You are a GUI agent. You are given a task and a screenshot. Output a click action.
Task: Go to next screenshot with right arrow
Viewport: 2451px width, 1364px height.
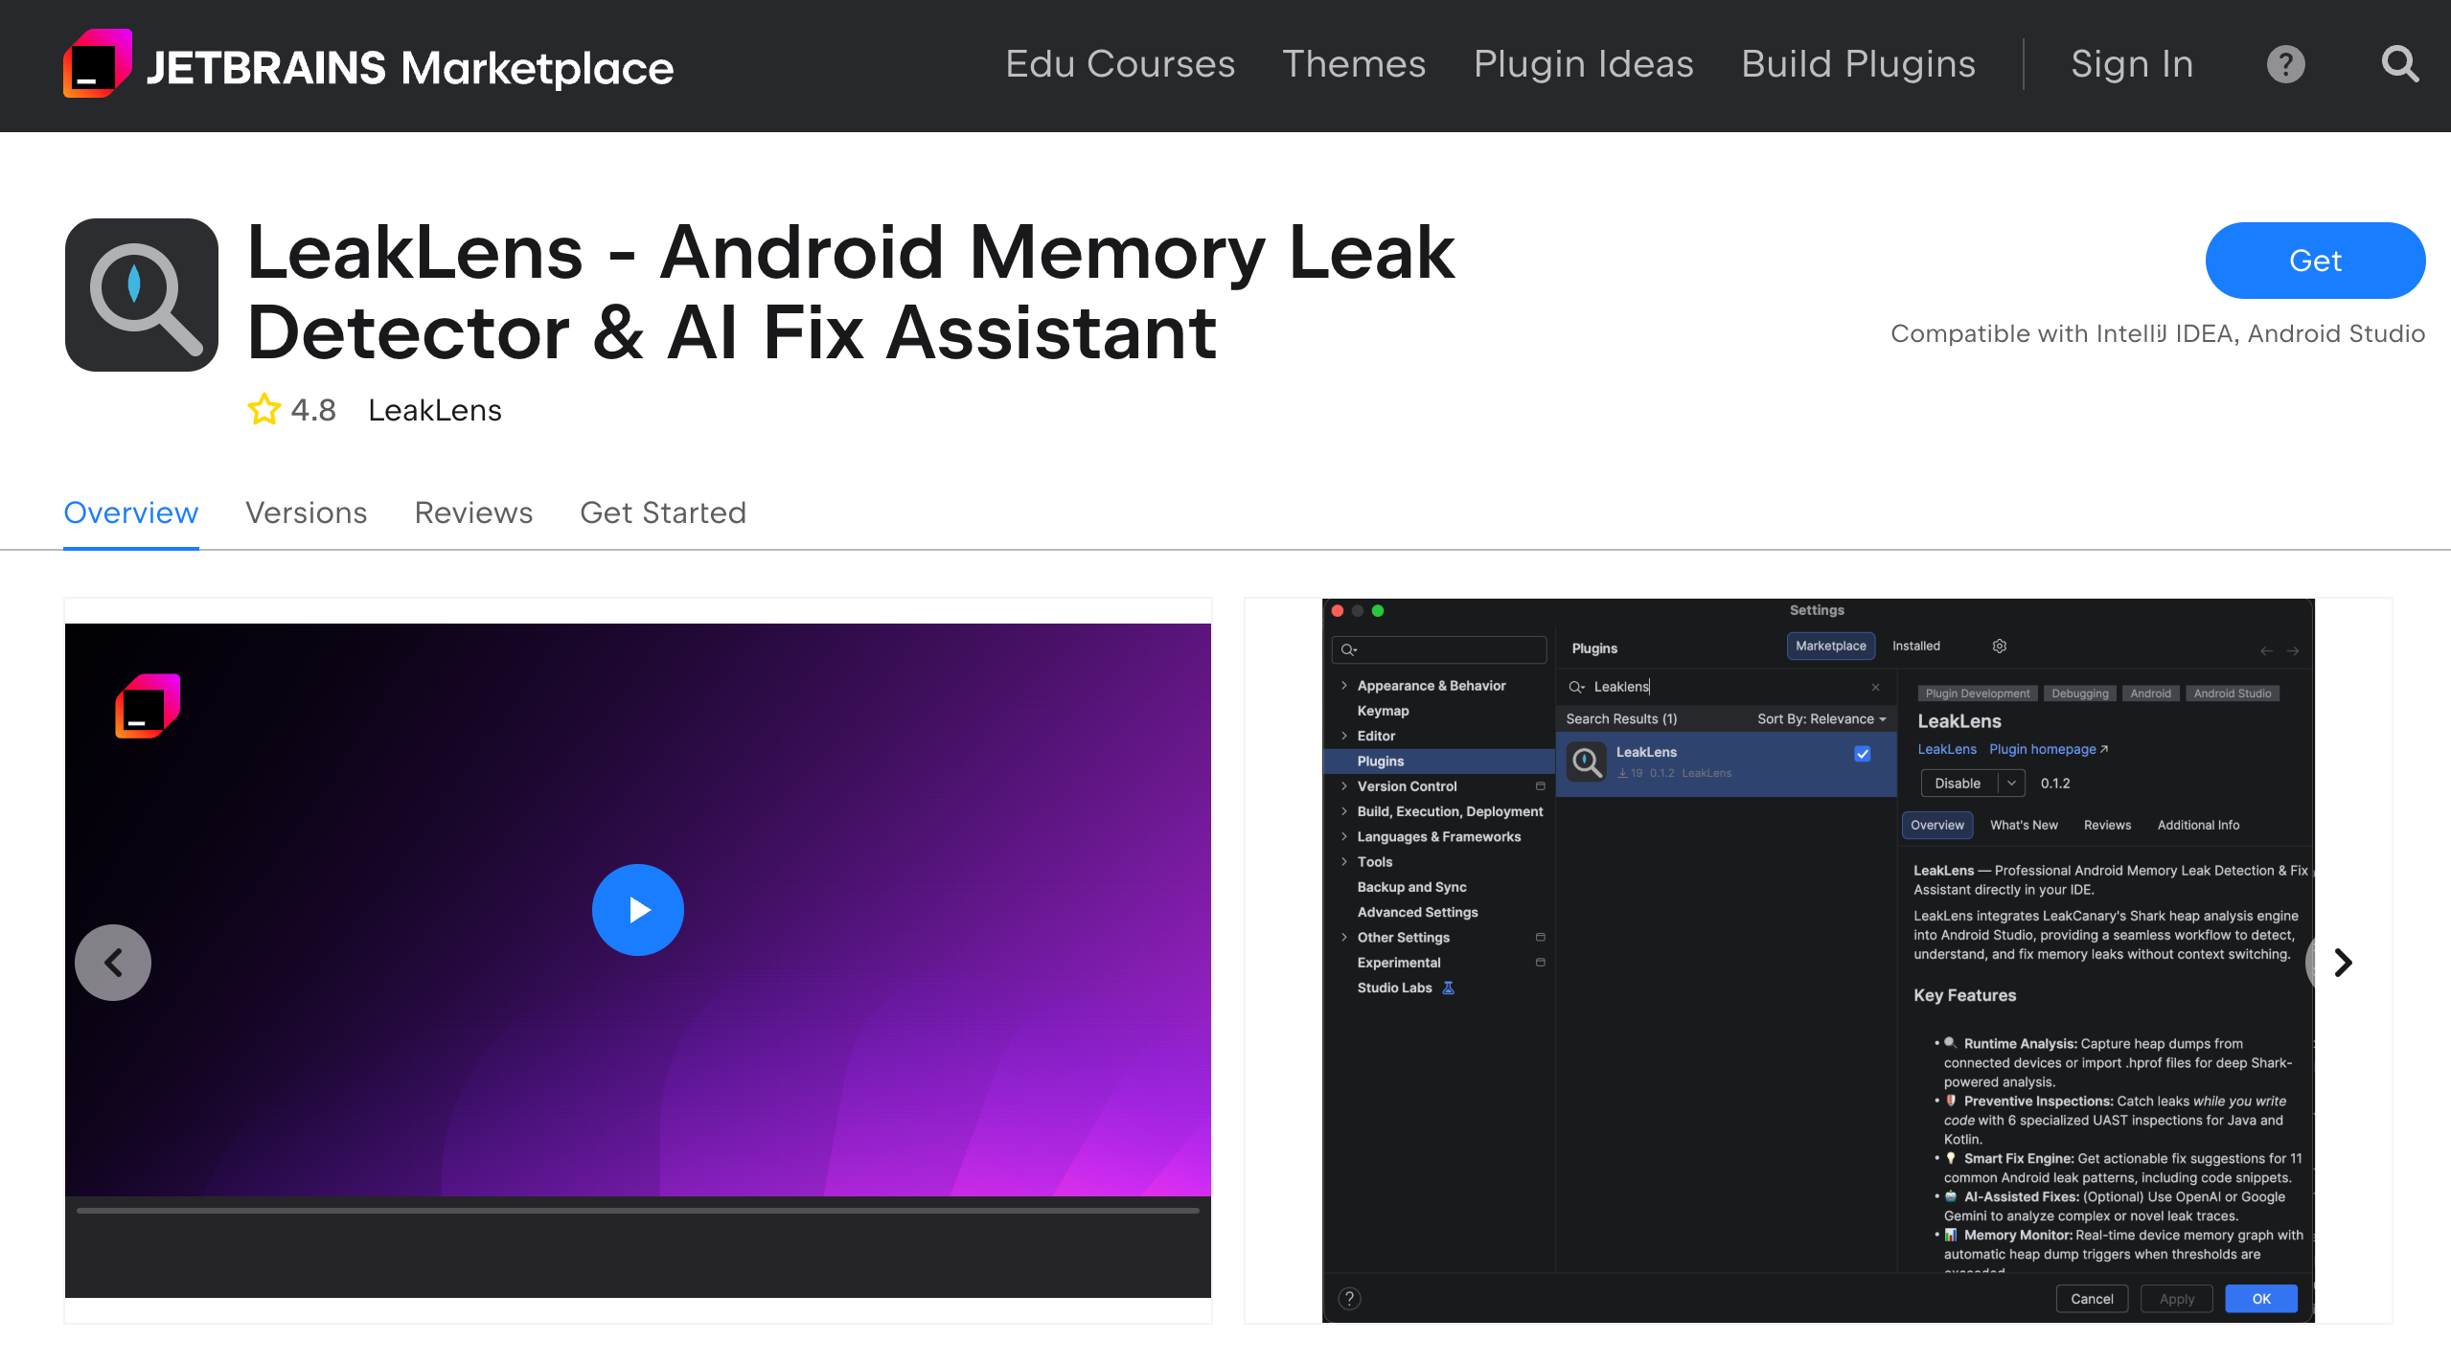tap(2343, 962)
